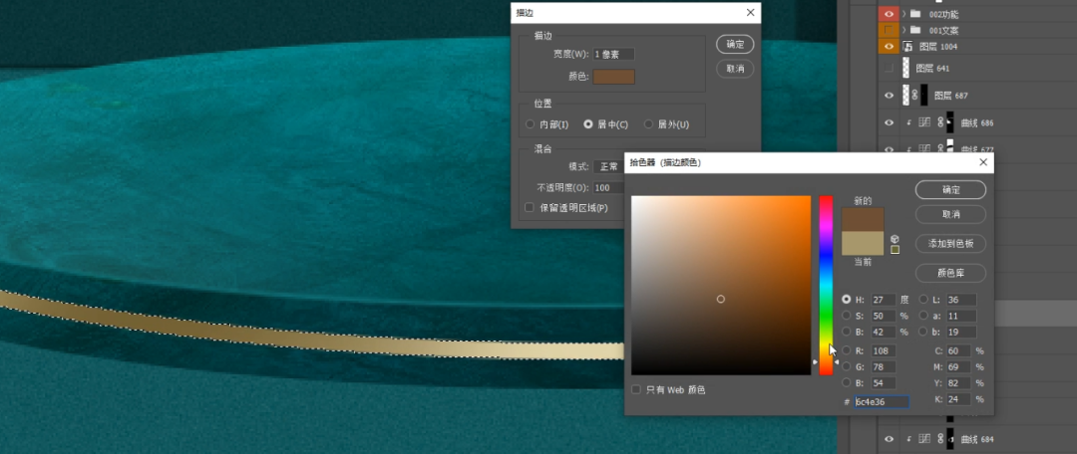Click the 图层 641 layer thumbnail
This screenshot has height=454, width=1077.
click(x=905, y=68)
